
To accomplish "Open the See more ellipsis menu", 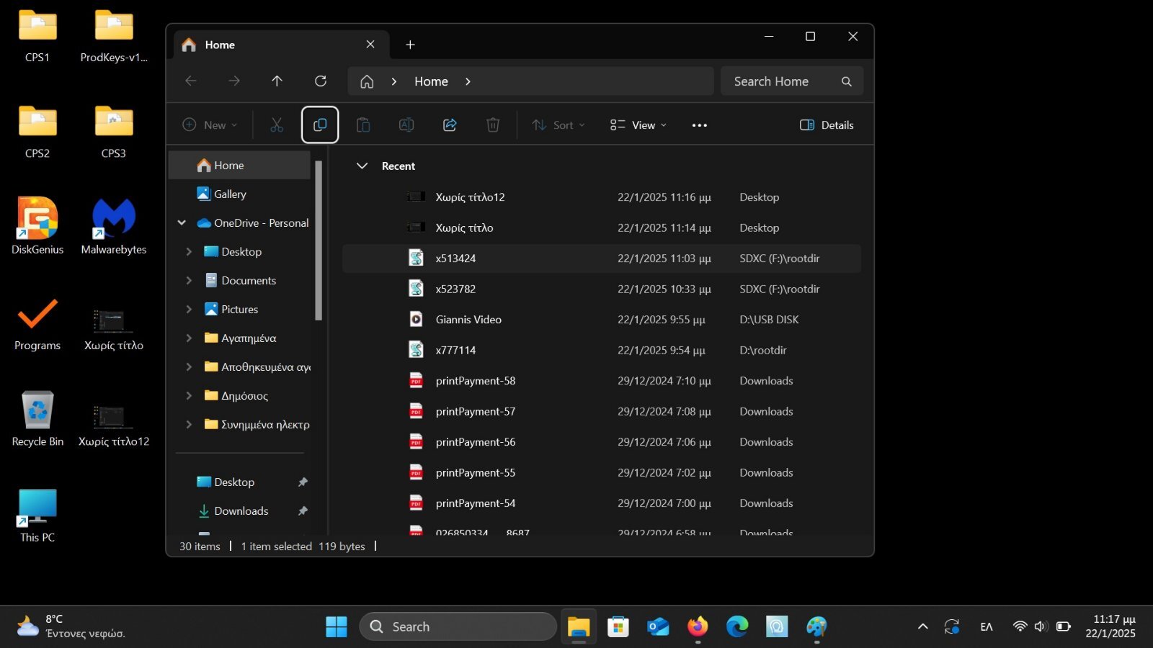I will pyautogui.click(x=699, y=125).
